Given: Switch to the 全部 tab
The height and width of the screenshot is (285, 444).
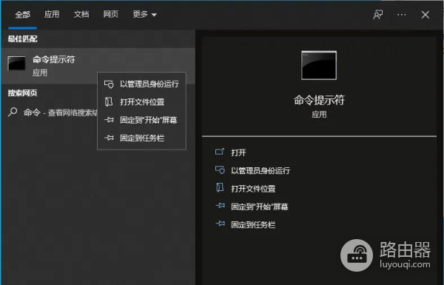Looking at the screenshot, I should [22, 15].
